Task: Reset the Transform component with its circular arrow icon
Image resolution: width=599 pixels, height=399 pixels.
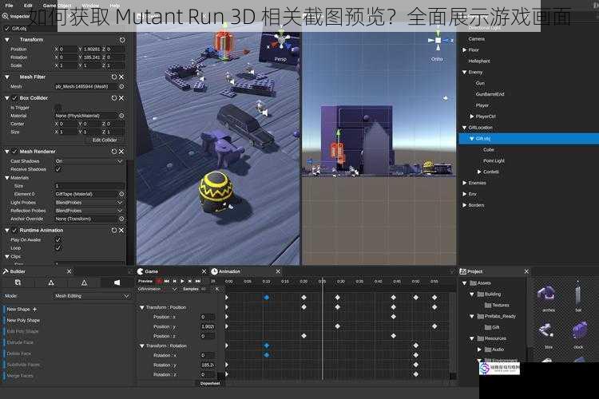Action: [122, 40]
